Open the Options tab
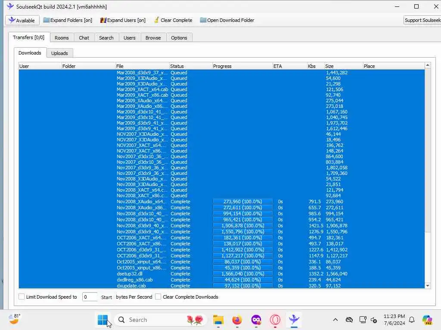441x330 pixels. click(x=179, y=38)
